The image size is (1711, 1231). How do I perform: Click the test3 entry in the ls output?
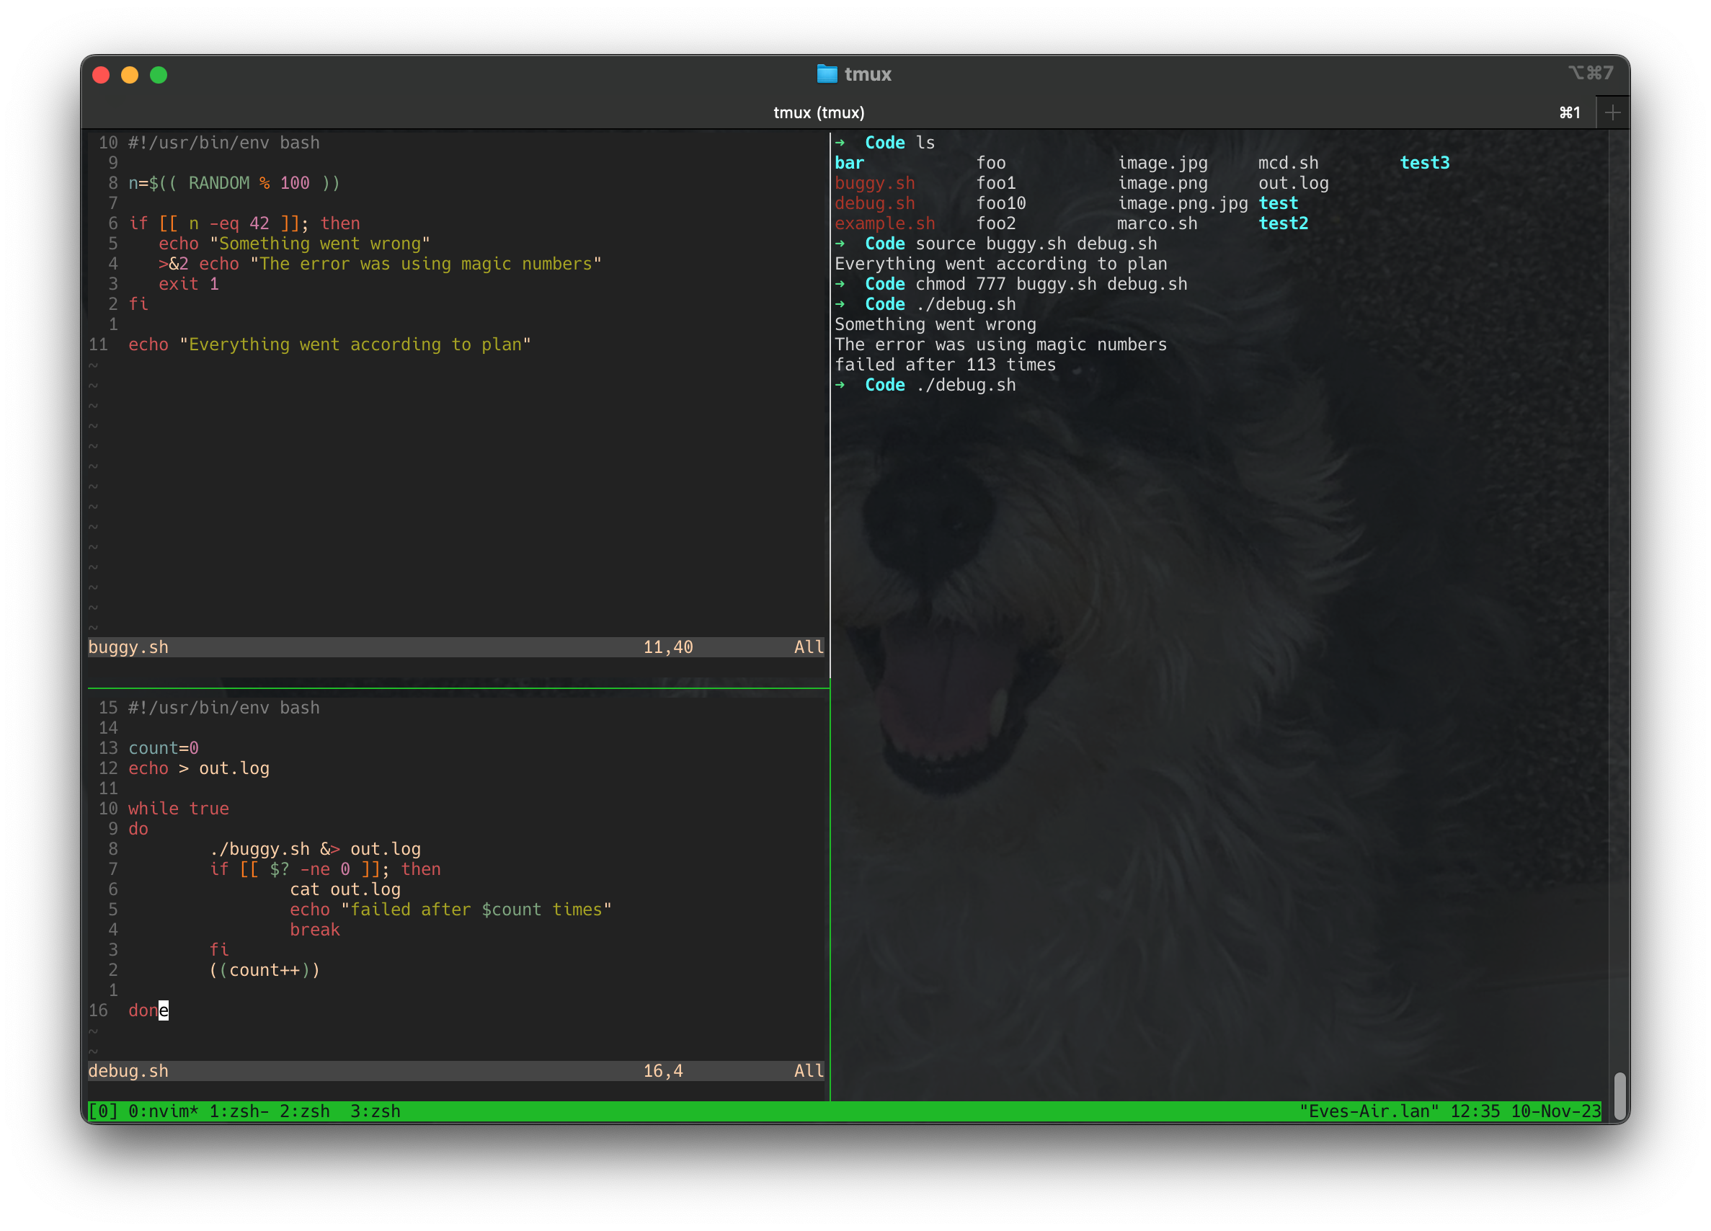tap(1424, 162)
